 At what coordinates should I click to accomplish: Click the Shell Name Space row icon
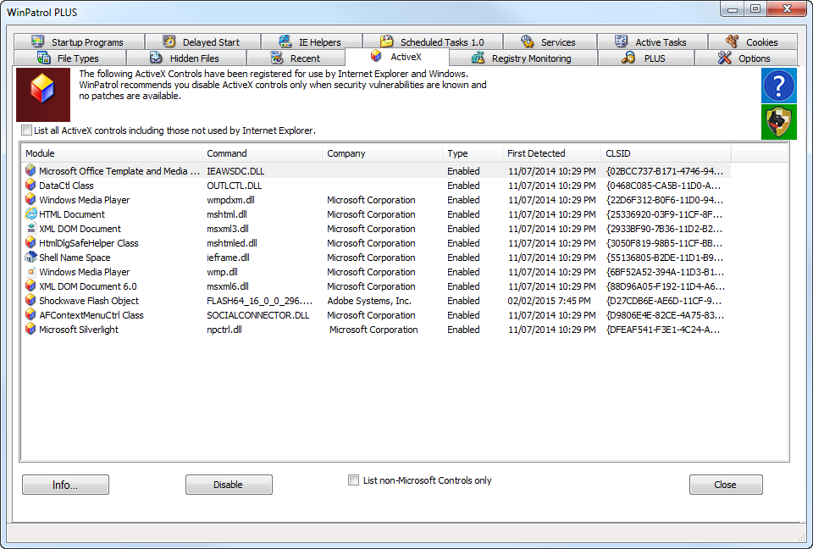tap(30, 258)
